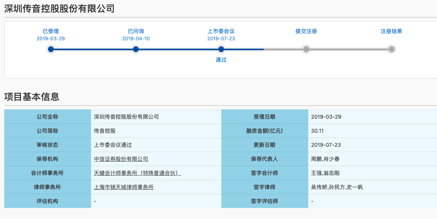Screen dimensions: 437x219
Task: Click the 公司全称 header cell
Action: tap(48, 117)
